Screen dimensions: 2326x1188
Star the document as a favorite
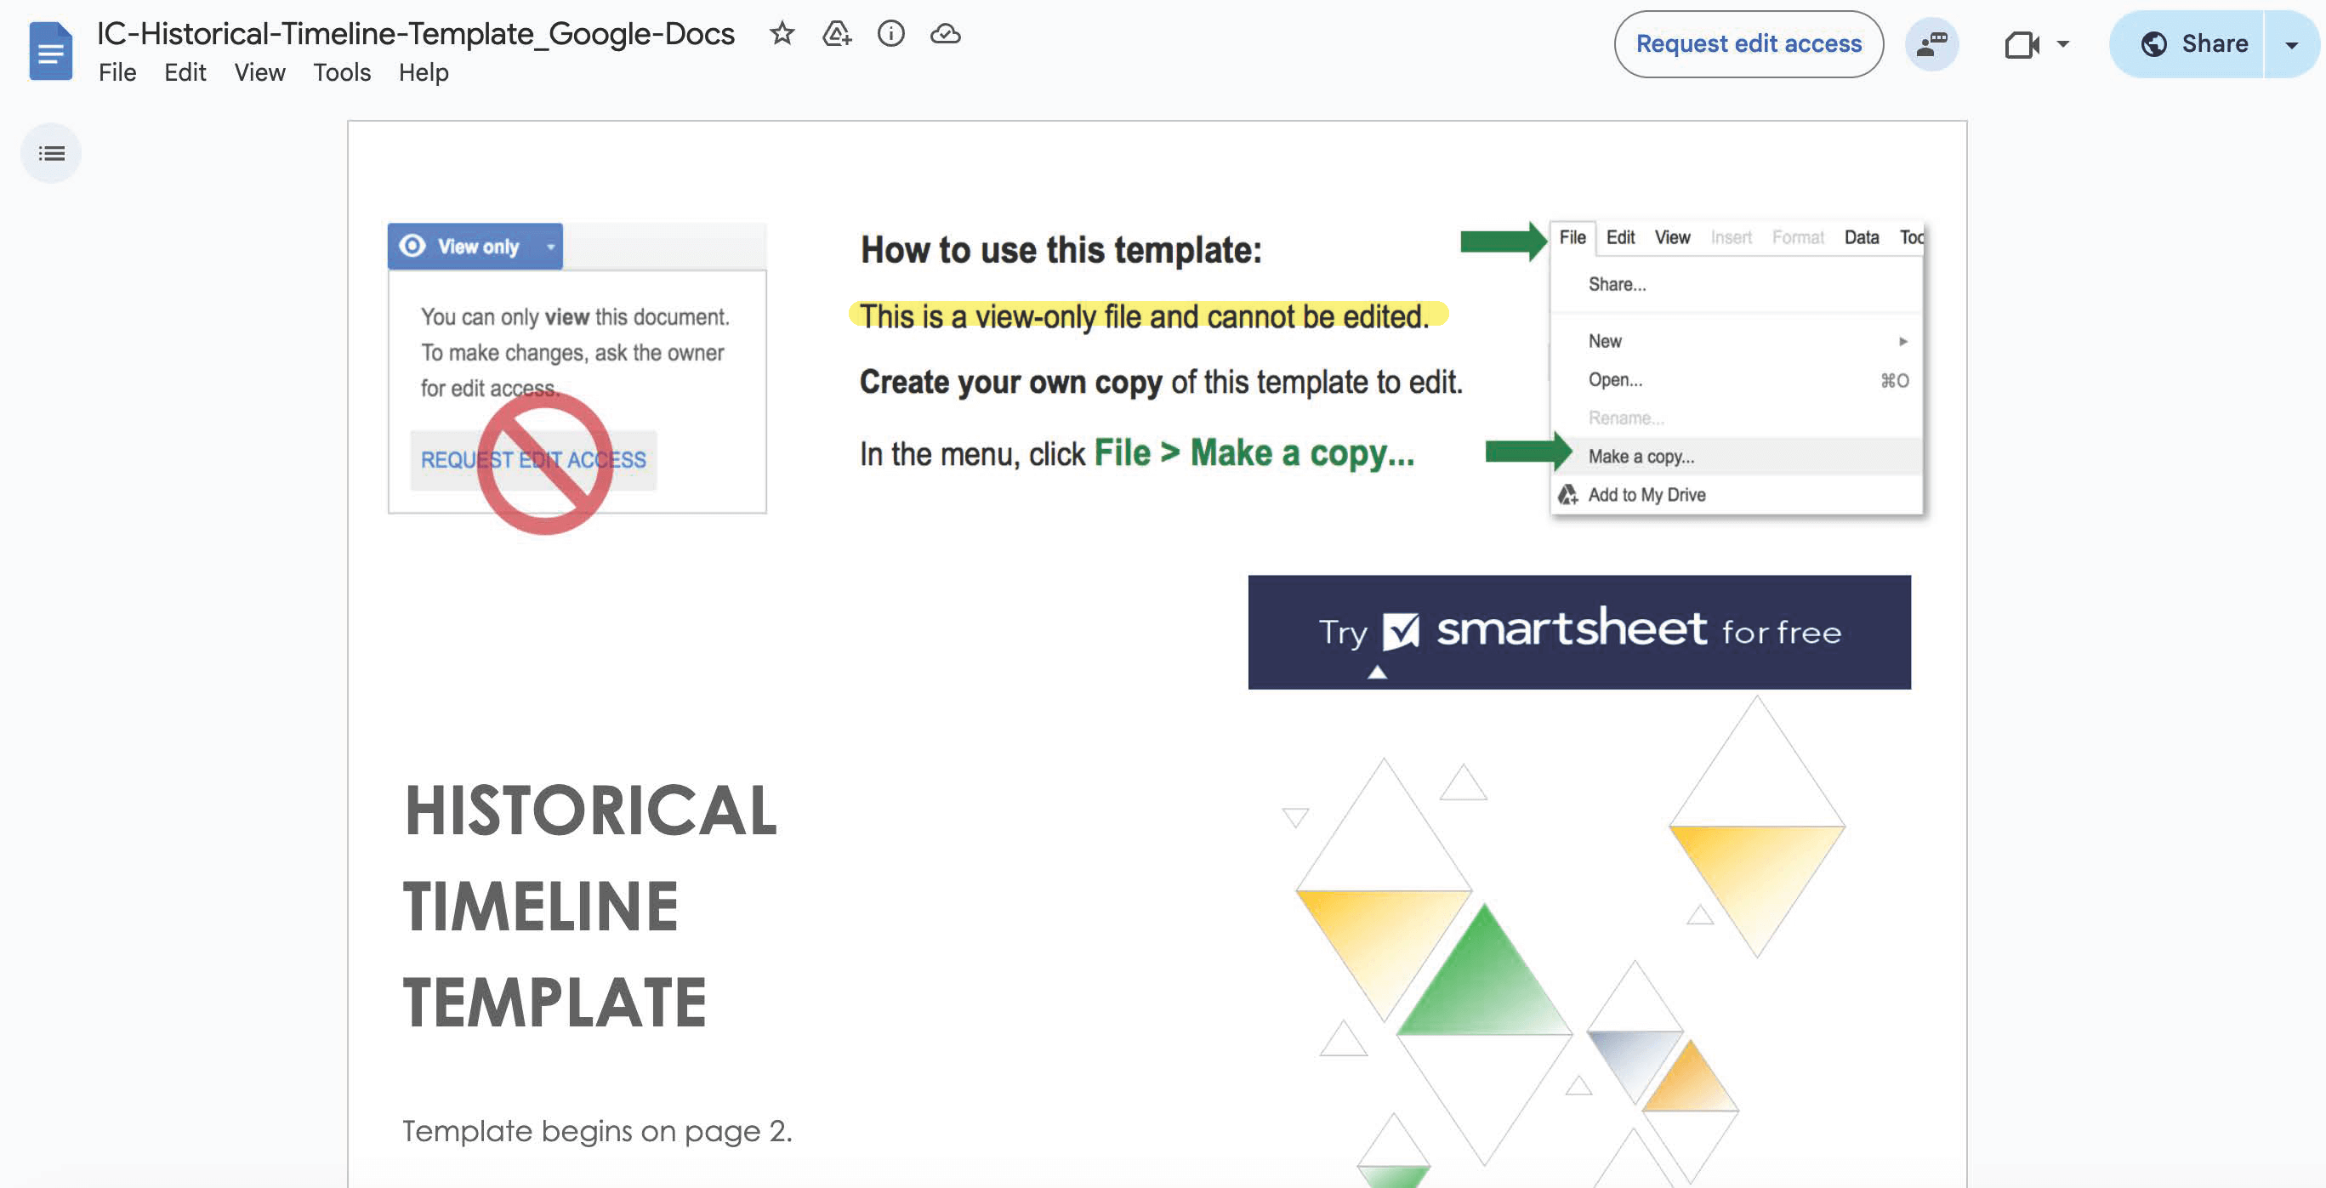point(782,34)
